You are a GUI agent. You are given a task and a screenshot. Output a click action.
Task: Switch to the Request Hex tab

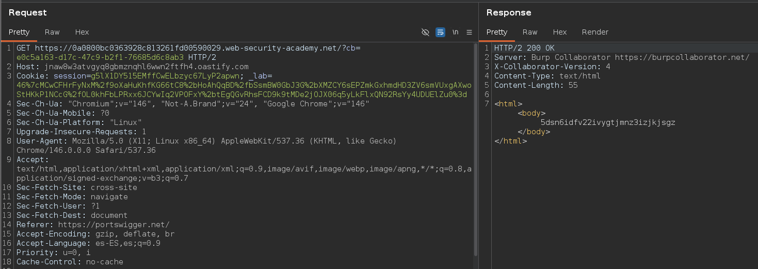(x=82, y=32)
